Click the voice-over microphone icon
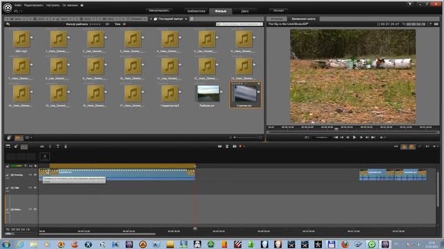This screenshot has height=249, width=444. coord(65,147)
